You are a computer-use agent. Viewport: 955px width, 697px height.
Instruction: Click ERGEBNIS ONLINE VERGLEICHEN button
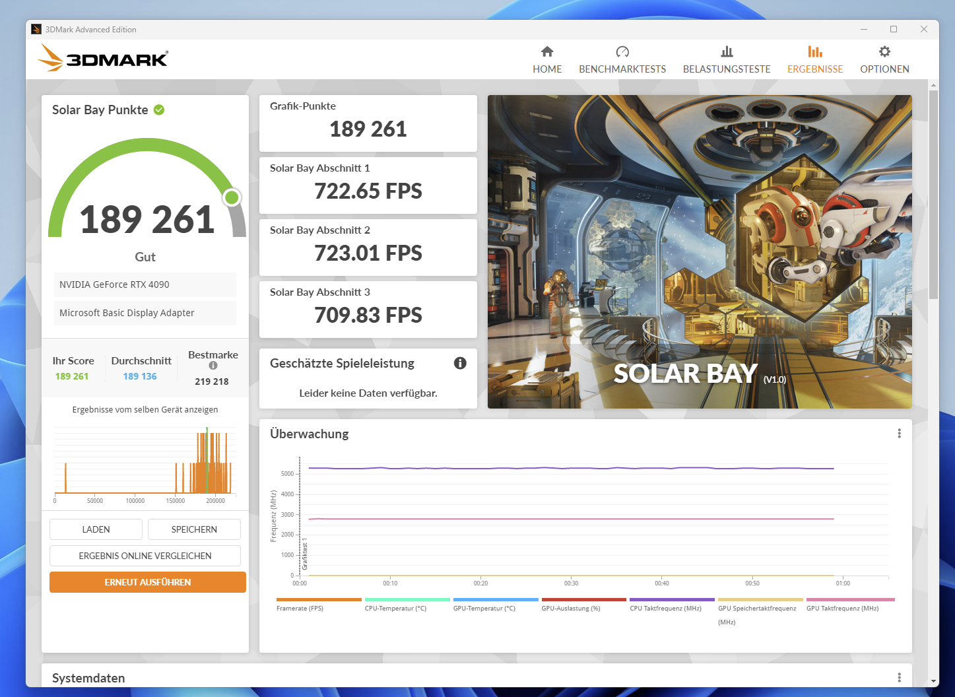[x=145, y=556]
